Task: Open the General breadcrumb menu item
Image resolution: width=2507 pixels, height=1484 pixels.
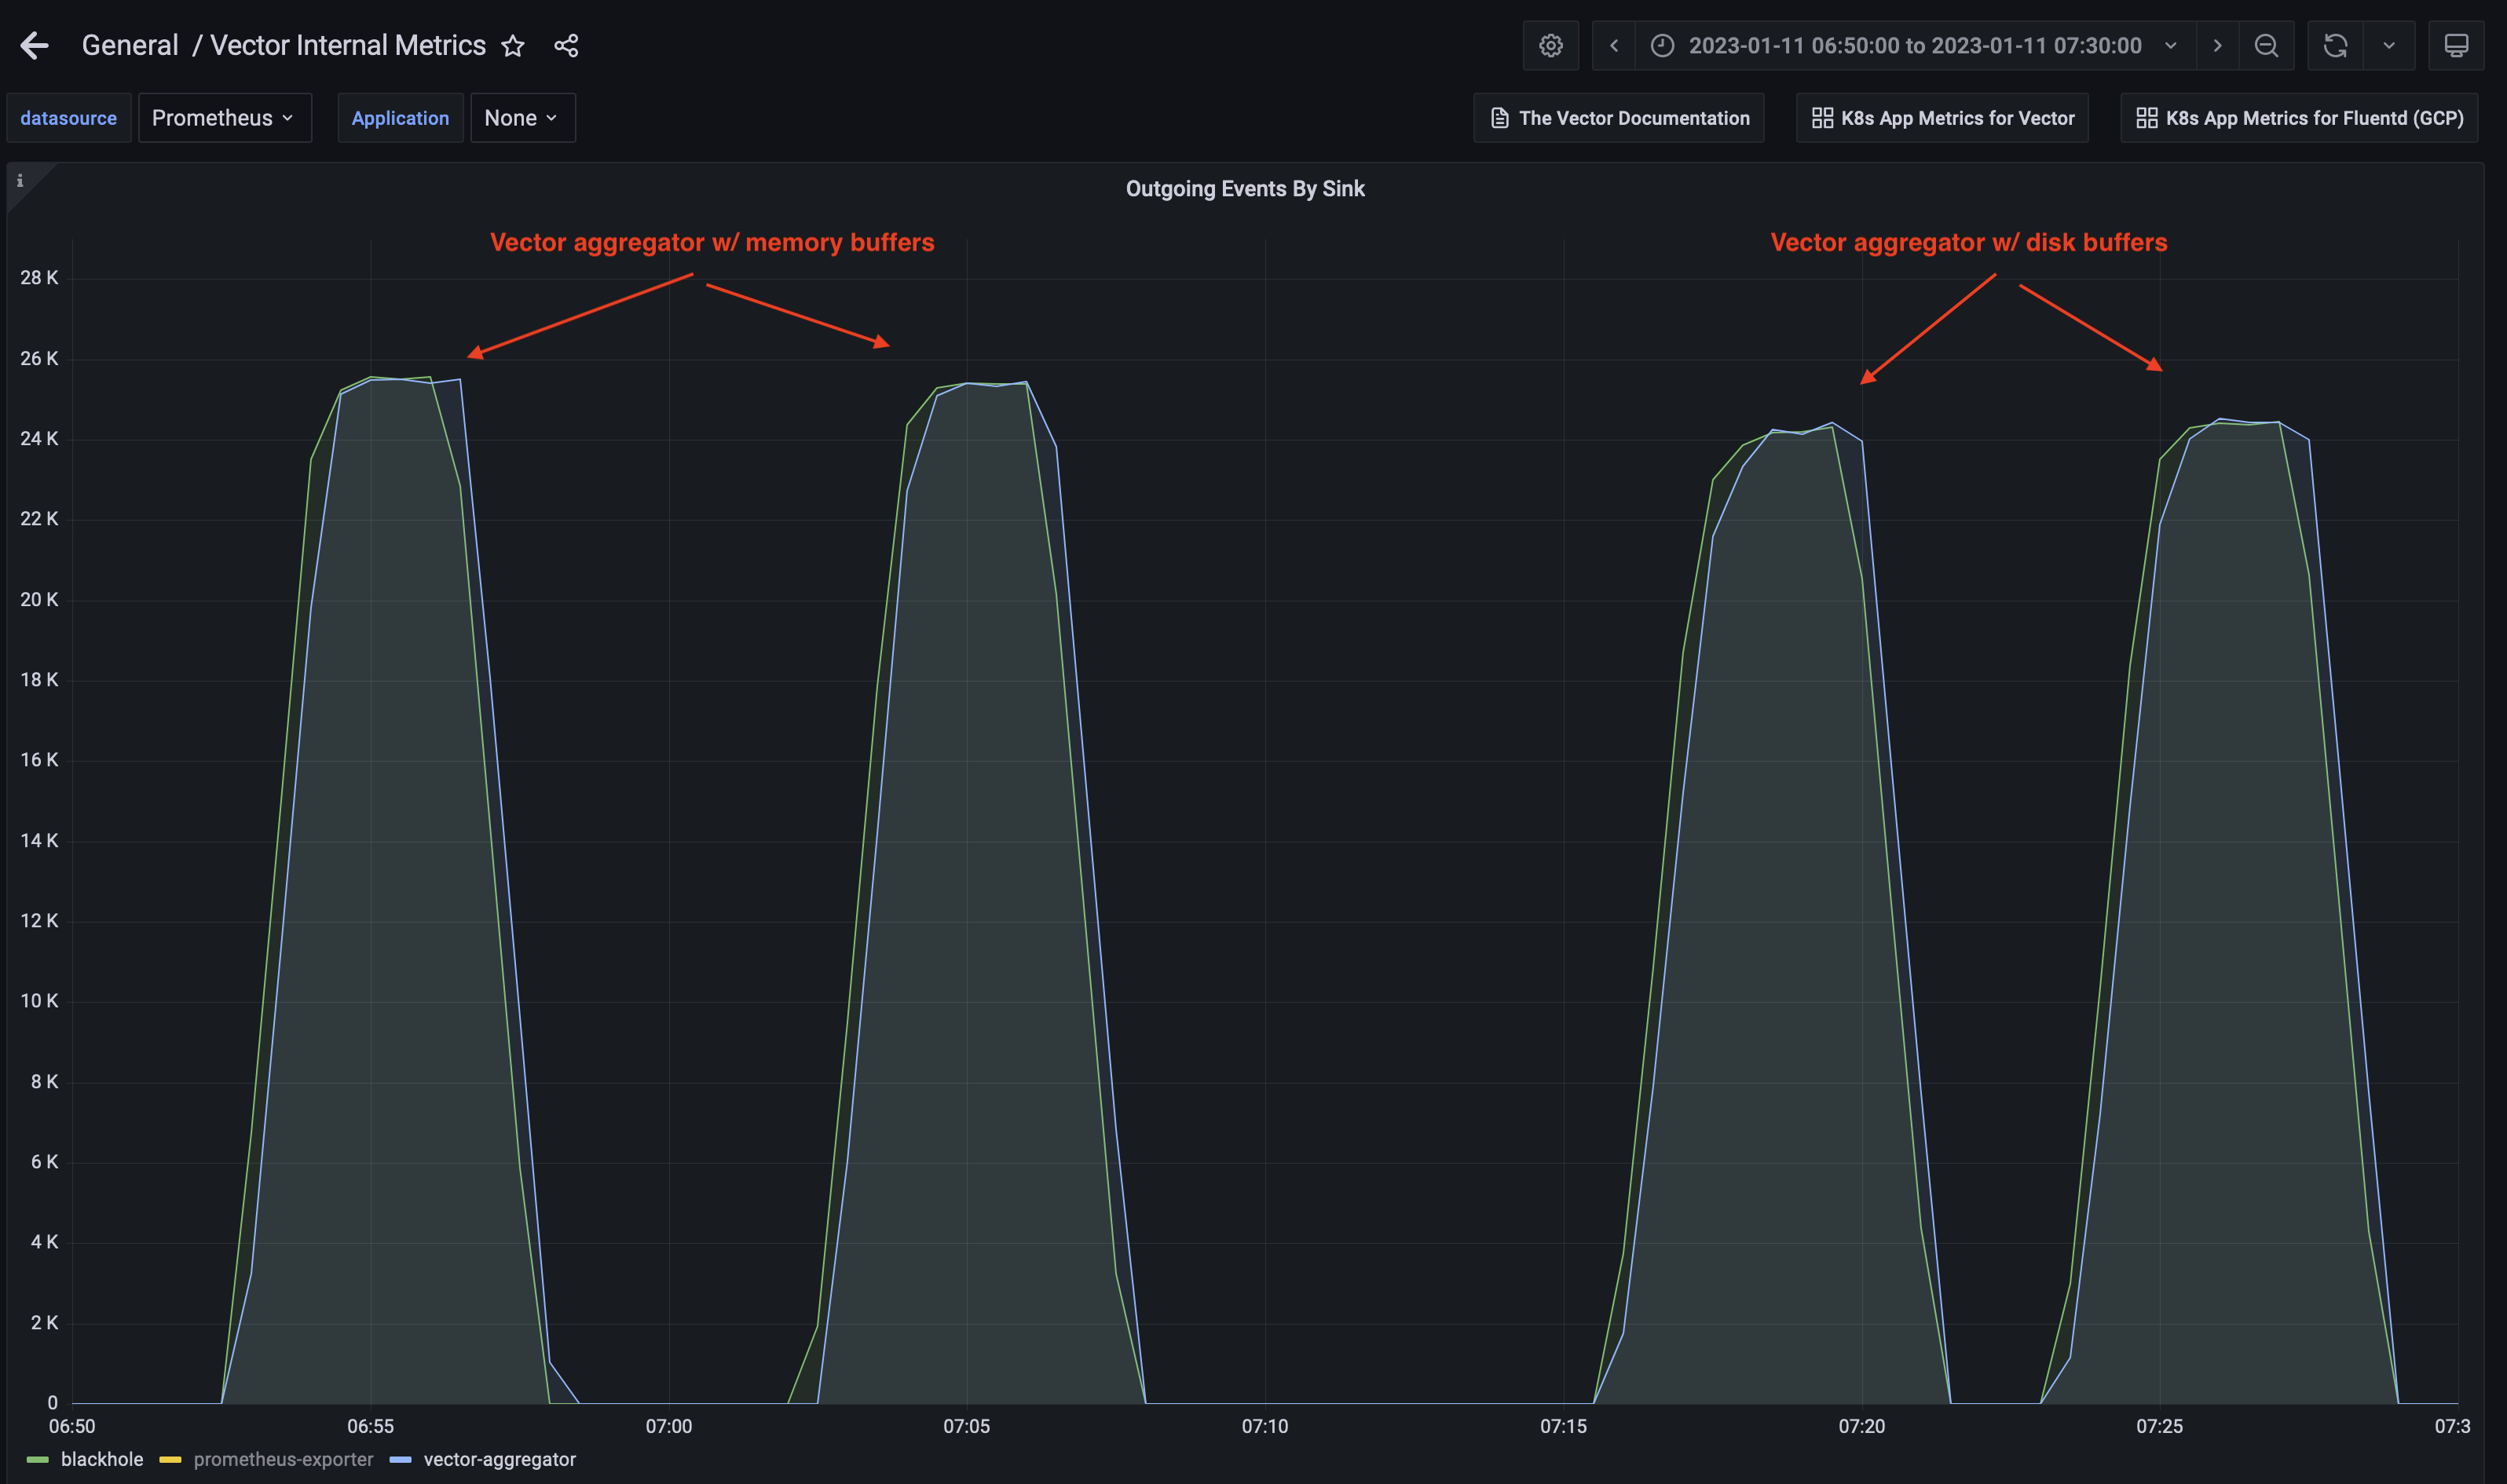Action: [x=130, y=45]
